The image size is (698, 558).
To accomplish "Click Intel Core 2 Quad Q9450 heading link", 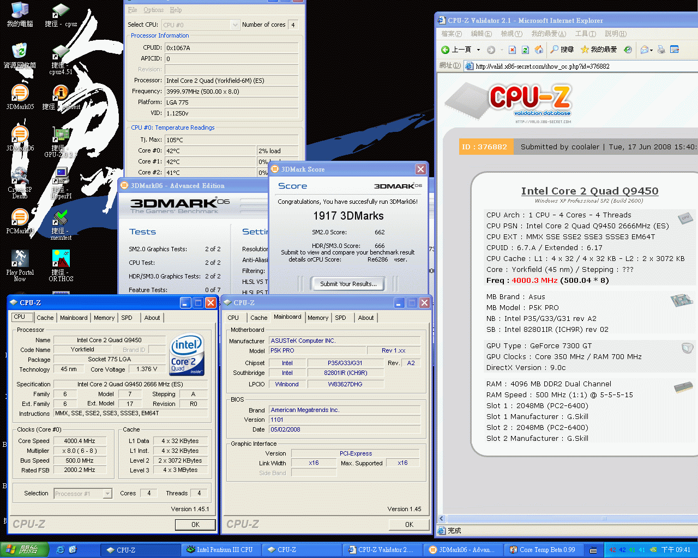I will pyautogui.click(x=589, y=191).
